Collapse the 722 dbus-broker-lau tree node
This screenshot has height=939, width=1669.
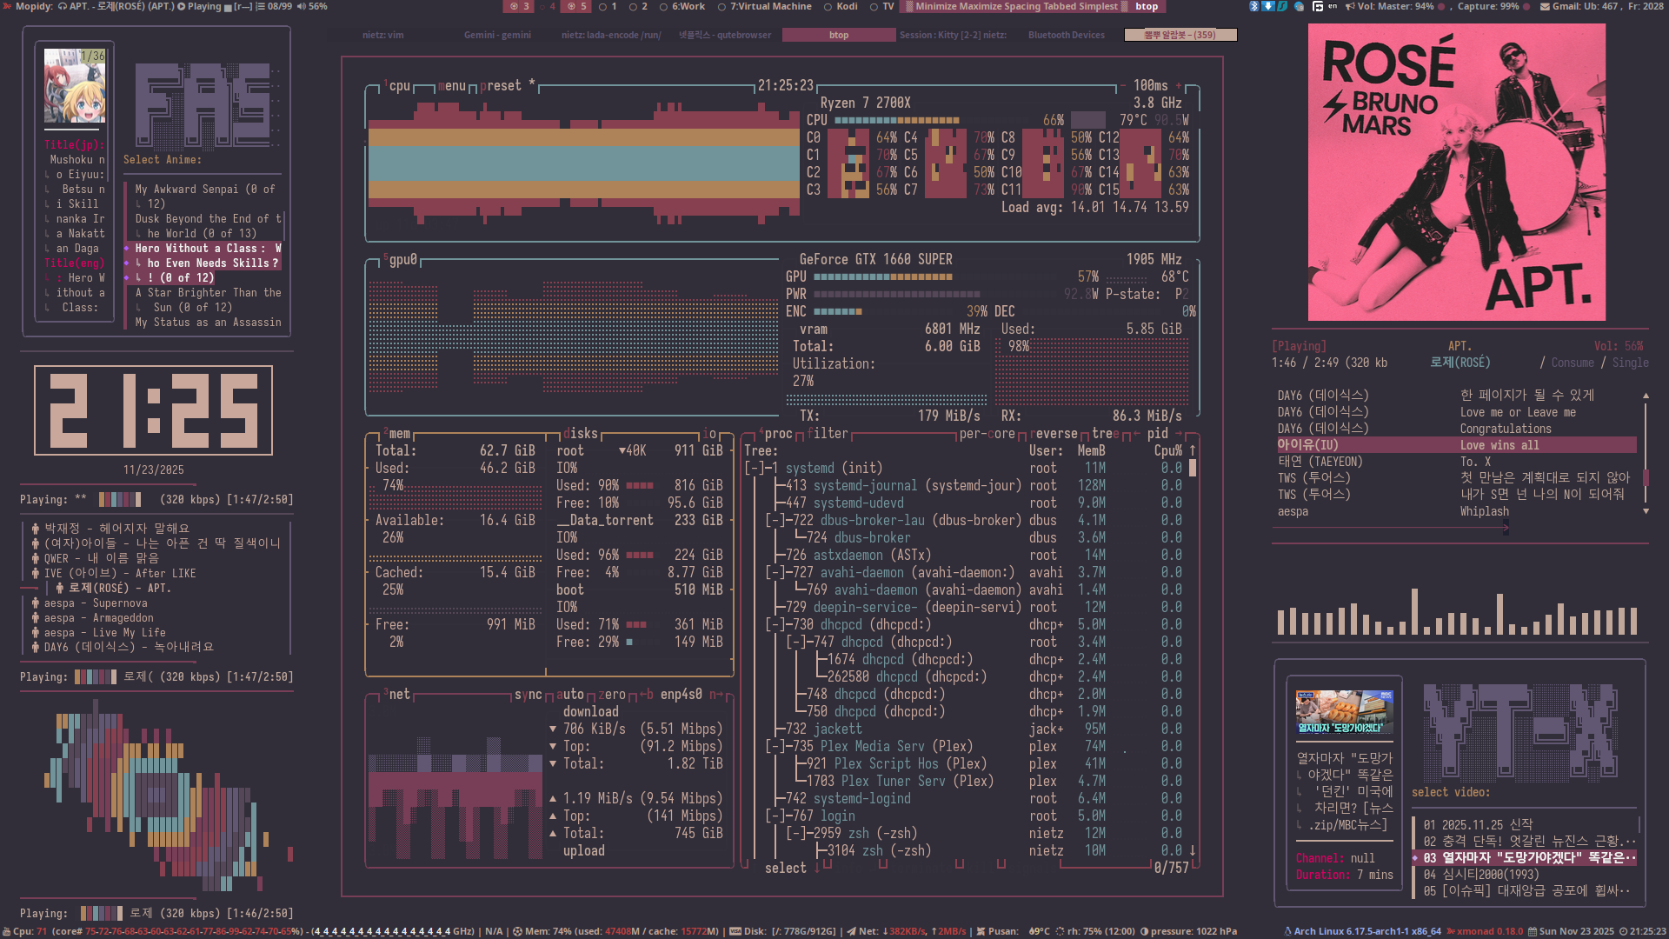(x=775, y=520)
